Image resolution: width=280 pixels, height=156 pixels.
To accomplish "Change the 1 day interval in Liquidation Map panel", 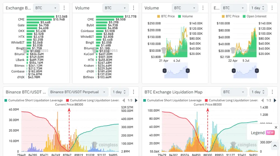I will (258, 92).
